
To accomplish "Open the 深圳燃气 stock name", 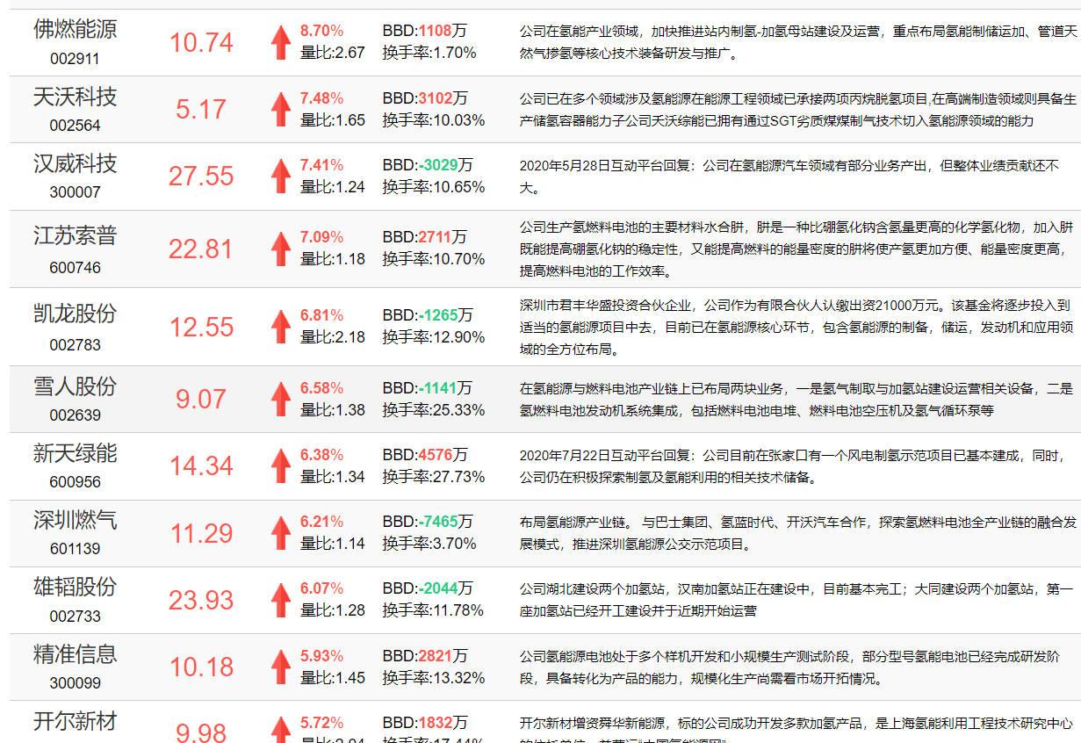I will pos(75,520).
